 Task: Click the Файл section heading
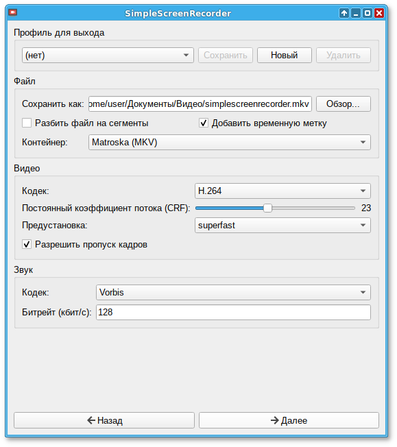click(x=25, y=82)
